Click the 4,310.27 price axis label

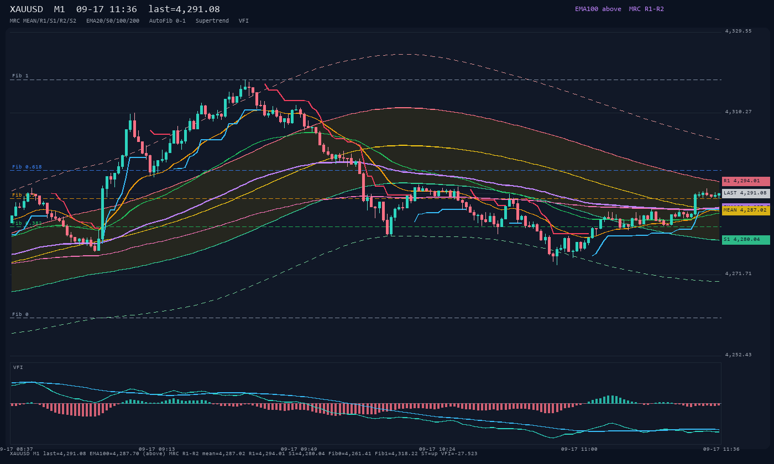(738, 112)
